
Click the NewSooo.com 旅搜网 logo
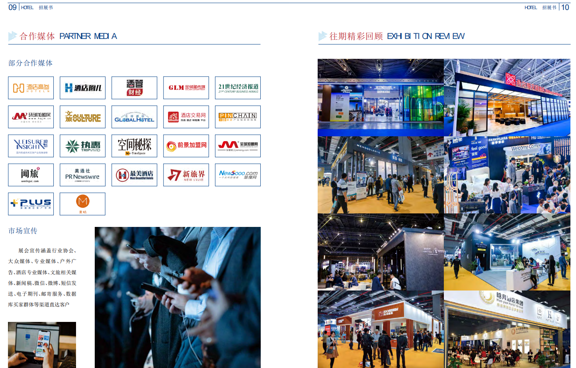[238, 175]
